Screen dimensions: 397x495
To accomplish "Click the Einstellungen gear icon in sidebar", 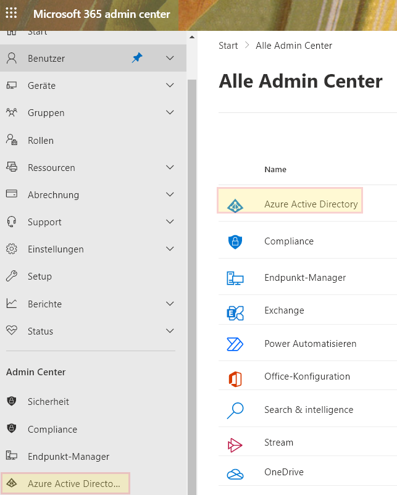I will (x=12, y=249).
